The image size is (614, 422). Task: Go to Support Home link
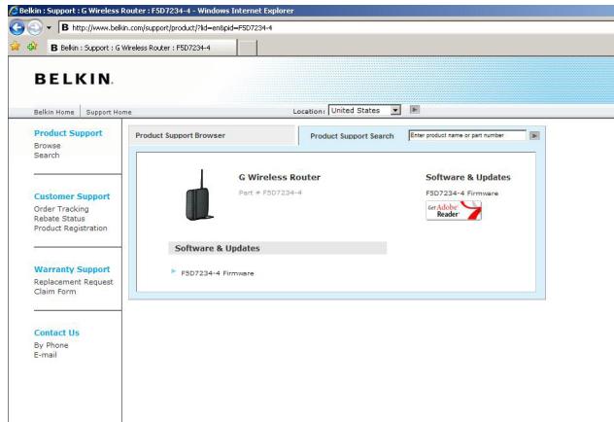109,112
